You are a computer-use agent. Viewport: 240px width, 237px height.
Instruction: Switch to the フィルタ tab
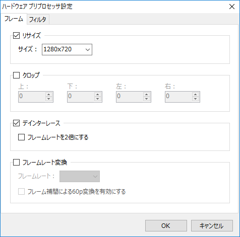(38, 20)
